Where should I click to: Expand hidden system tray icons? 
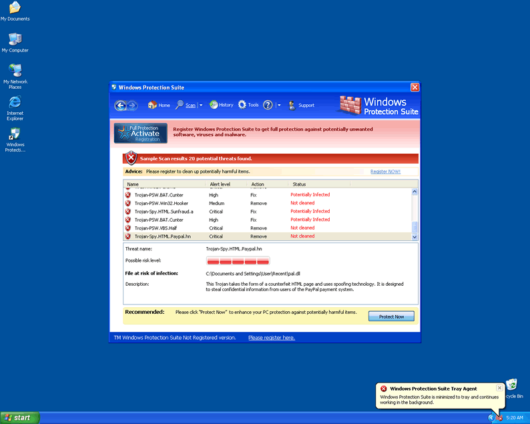pyautogui.click(x=491, y=417)
